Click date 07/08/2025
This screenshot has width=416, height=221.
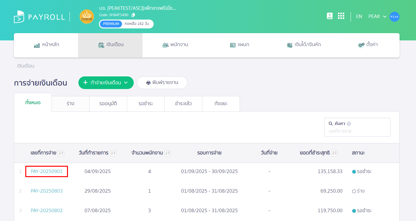click(x=98, y=211)
